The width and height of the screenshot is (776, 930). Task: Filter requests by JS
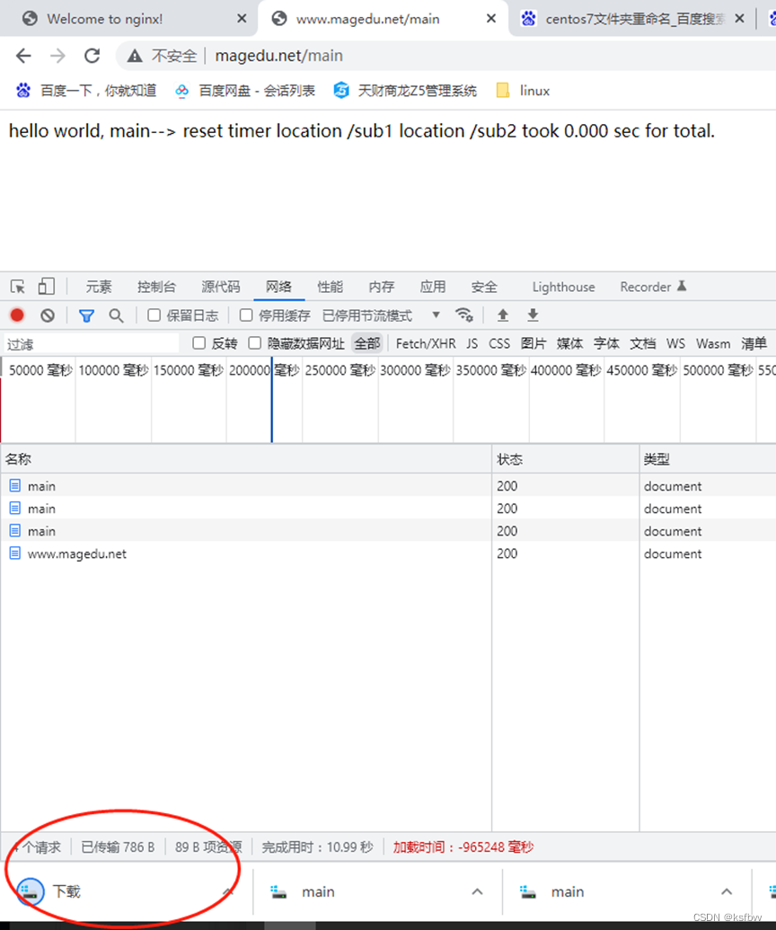click(472, 343)
